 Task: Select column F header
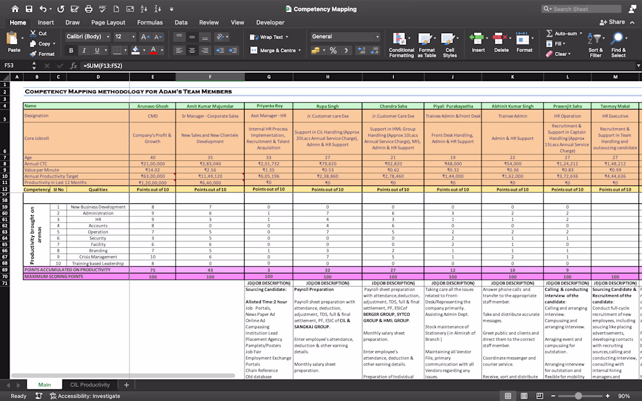pos(210,77)
